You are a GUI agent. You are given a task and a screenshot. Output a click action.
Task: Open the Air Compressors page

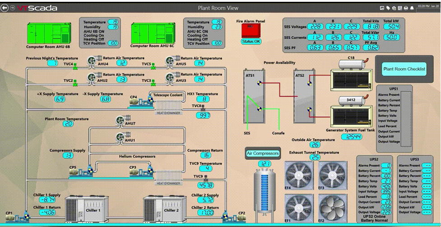coord(263,153)
